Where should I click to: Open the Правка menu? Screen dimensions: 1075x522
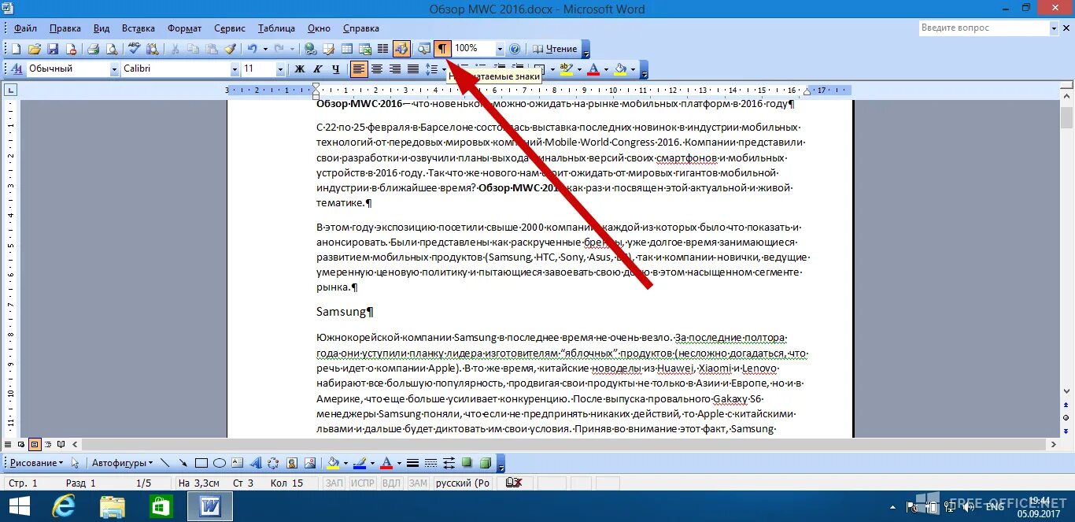point(65,28)
